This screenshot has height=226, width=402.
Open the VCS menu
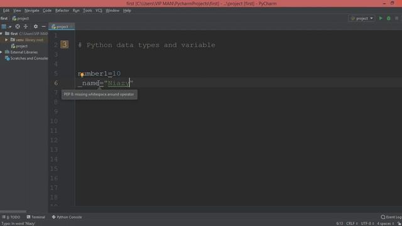[99, 11]
